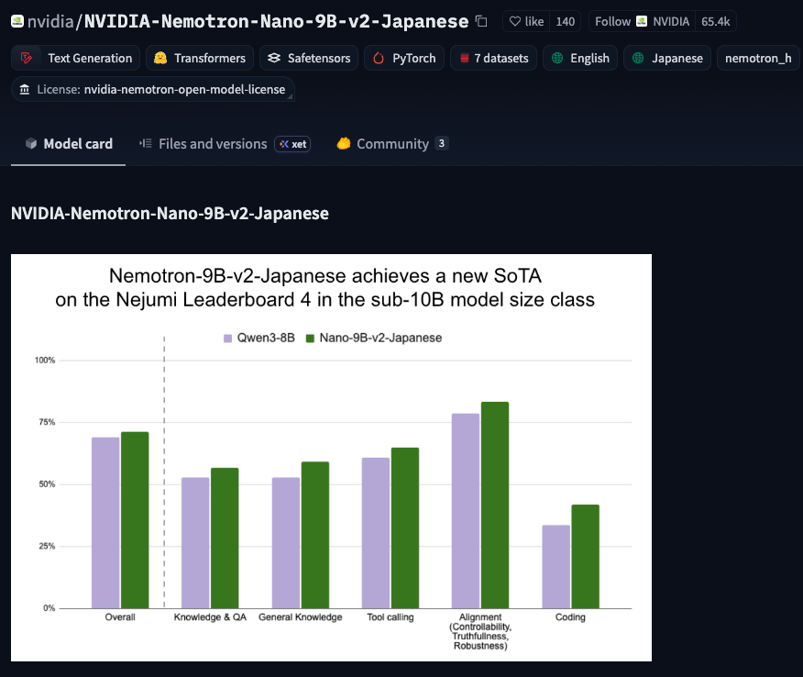The width and height of the screenshot is (803, 677).
Task: Click the Knowledge & QA axis label
Action: (x=210, y=617)
